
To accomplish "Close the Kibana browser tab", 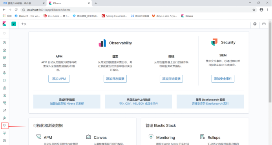I will (89, 3).
